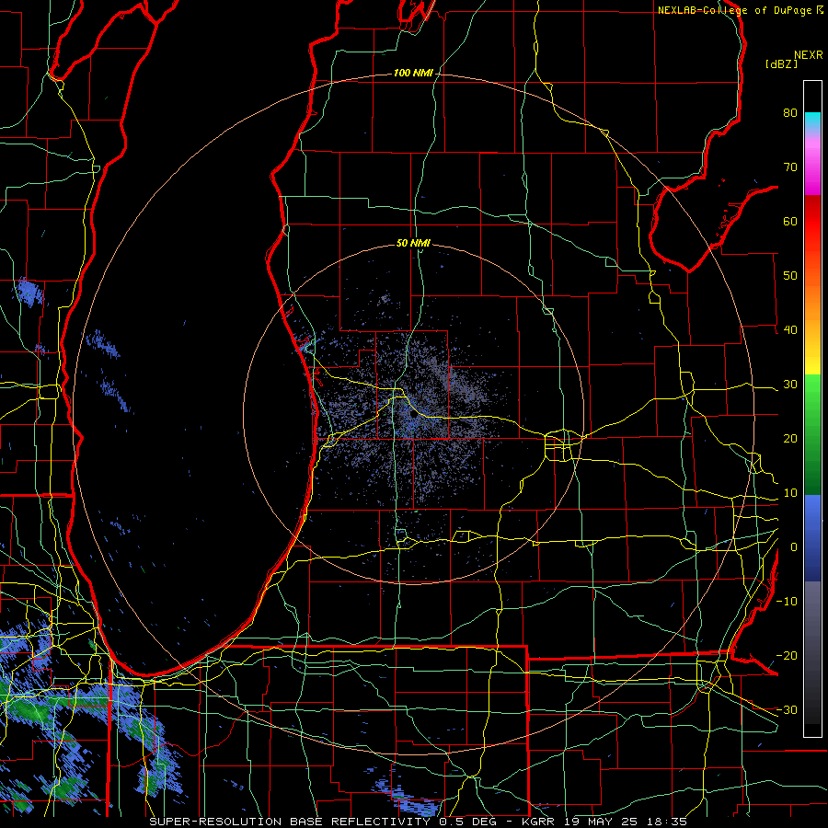Click the blue band of the color bar
The height and width of the screenshot is (828, 828).
(x=812, y=537)
